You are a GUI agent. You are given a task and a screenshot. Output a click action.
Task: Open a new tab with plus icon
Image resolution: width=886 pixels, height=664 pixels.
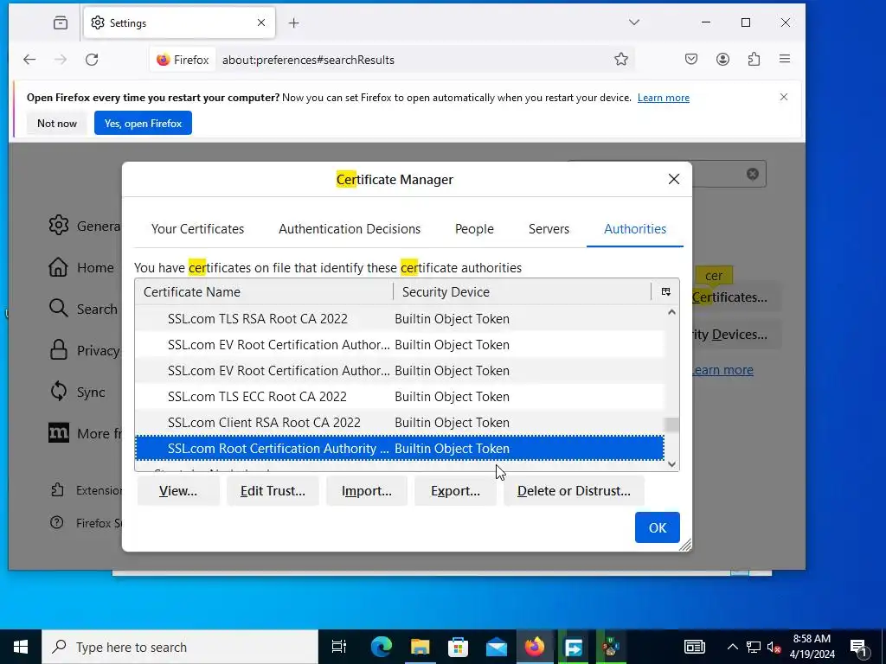click(293, 22)
